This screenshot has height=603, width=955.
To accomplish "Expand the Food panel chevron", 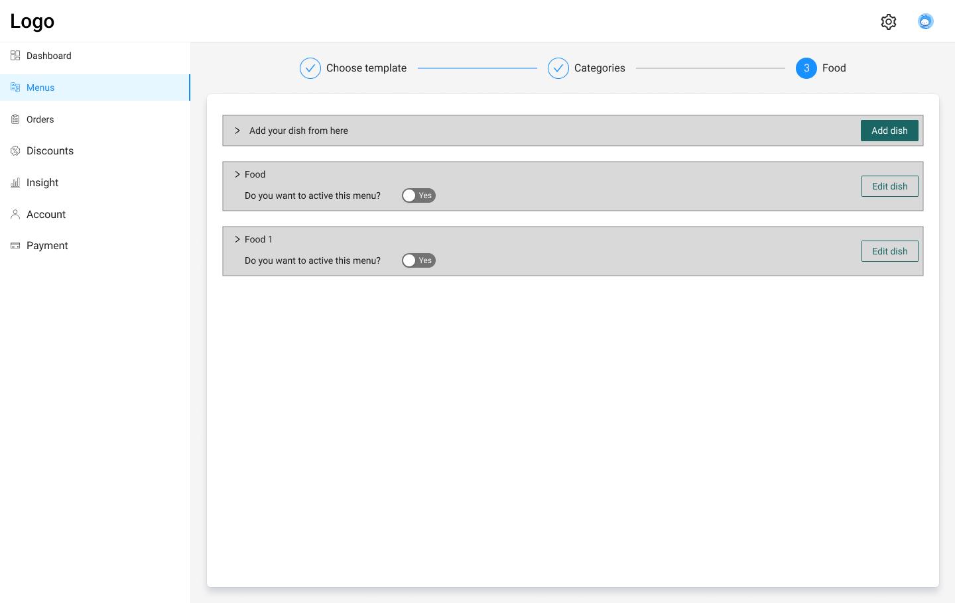I will tap(237, 174).
